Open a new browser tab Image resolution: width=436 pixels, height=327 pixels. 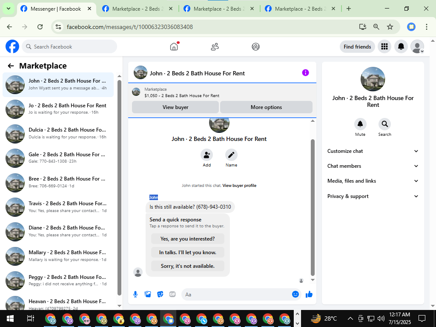point(348,9)
